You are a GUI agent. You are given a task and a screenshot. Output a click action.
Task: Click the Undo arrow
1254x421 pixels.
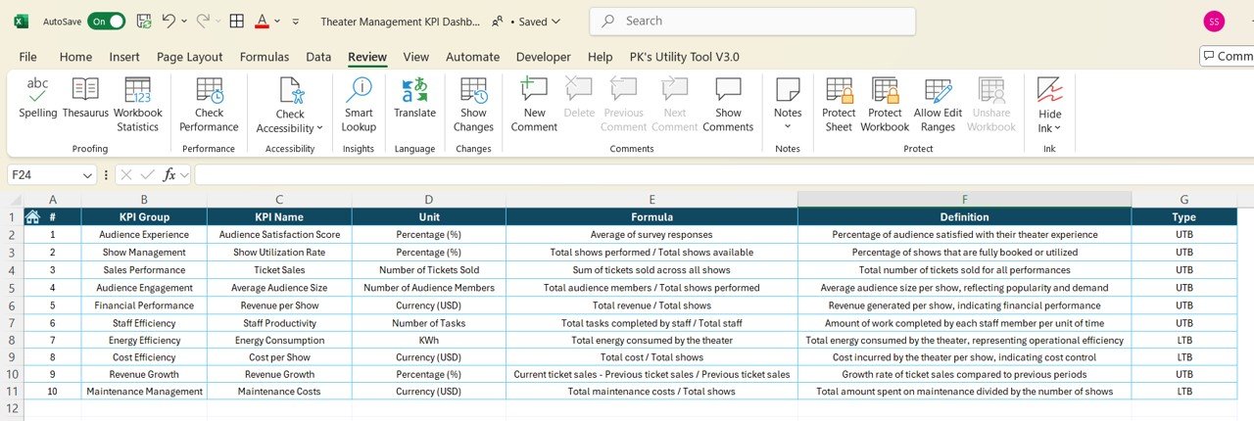(x=169, y=21)
